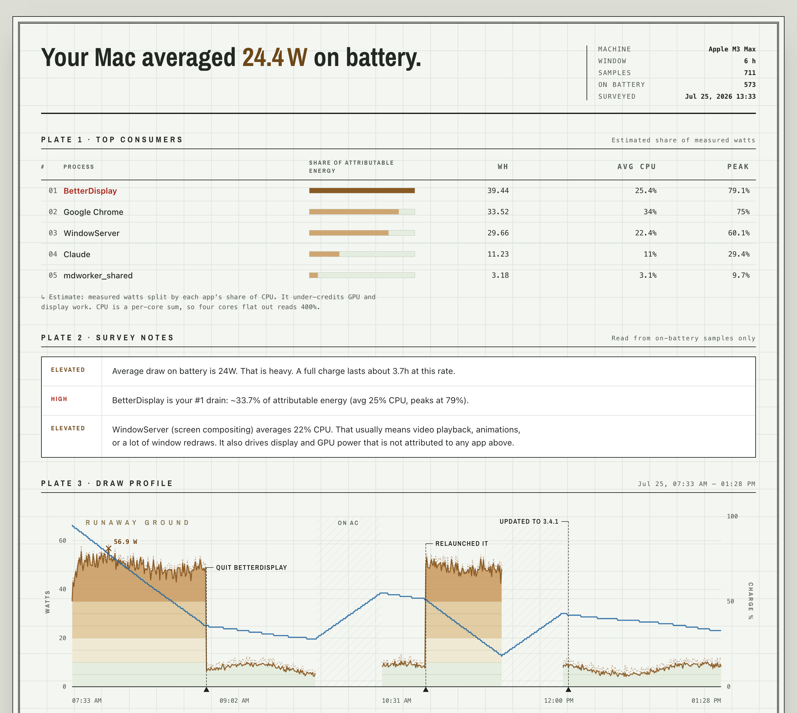
Task: Click the QUIT BETTERDISPLAY chart annotation
Action: point(252,568)
